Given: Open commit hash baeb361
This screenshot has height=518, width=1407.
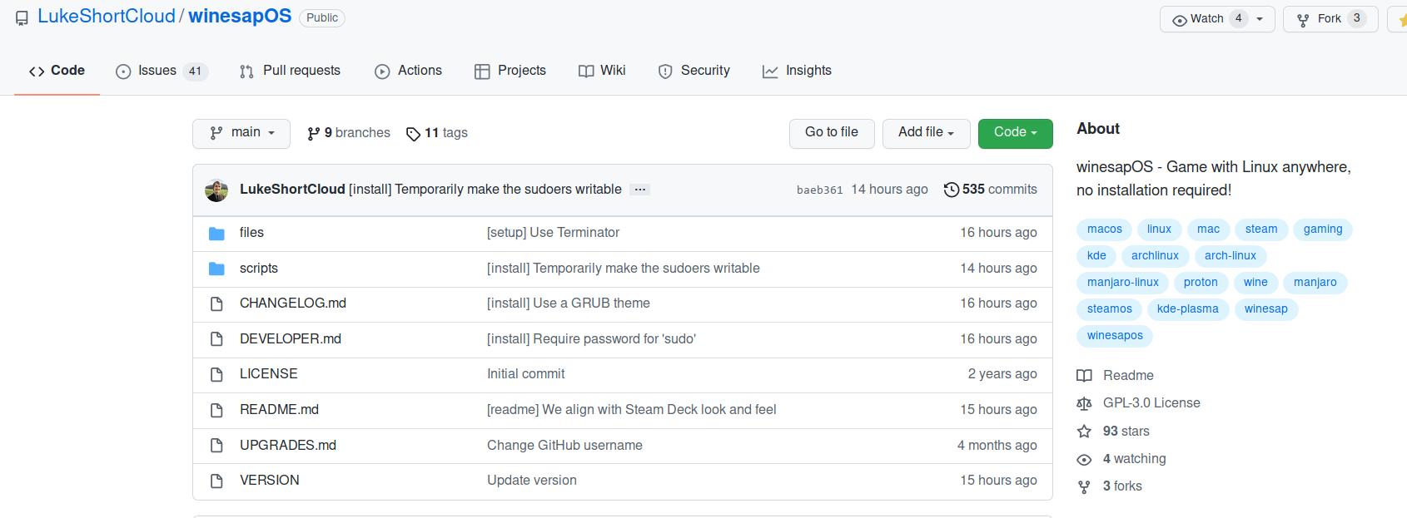Looking at the screenshot, I should tap(819, 190).
